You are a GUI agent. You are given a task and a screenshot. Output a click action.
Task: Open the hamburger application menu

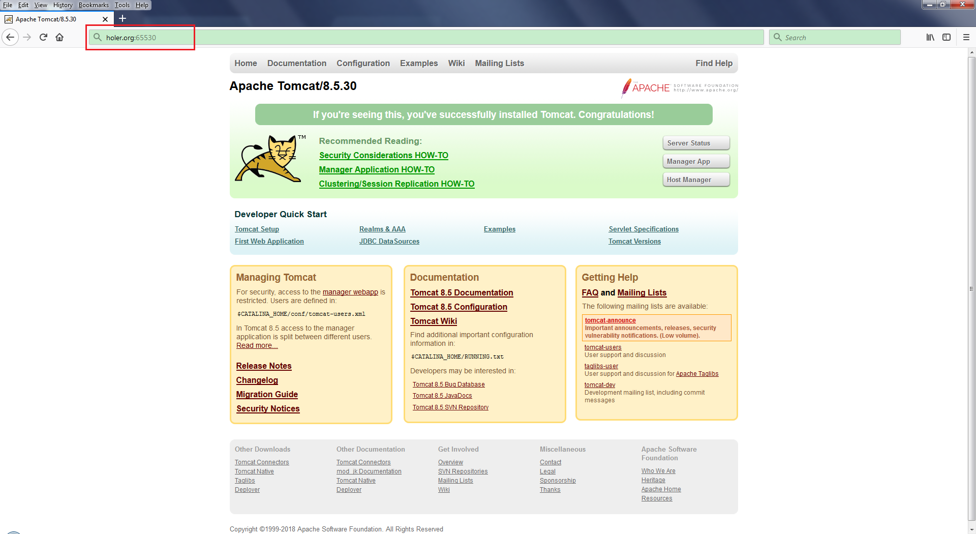(x=966, y=37)
